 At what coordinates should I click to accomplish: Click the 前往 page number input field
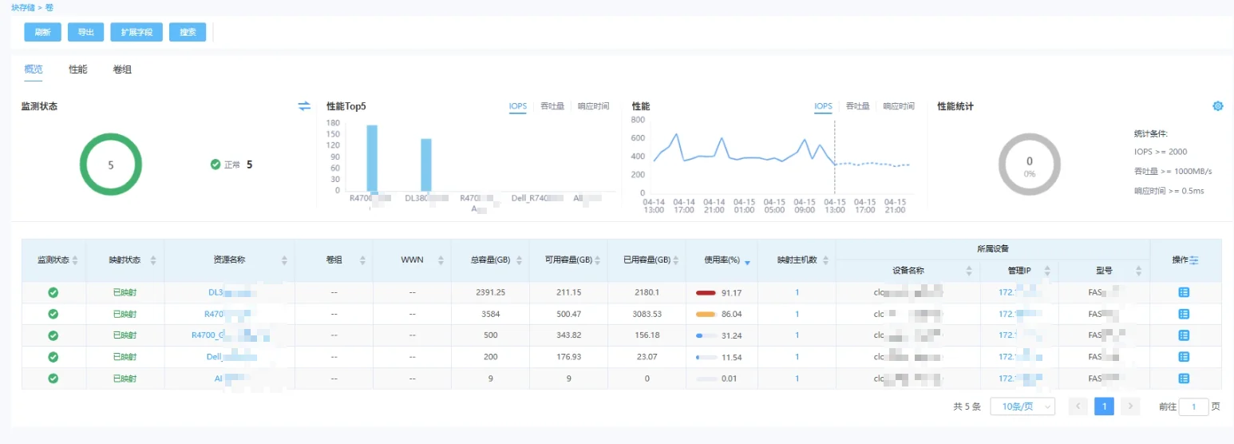1194,406
